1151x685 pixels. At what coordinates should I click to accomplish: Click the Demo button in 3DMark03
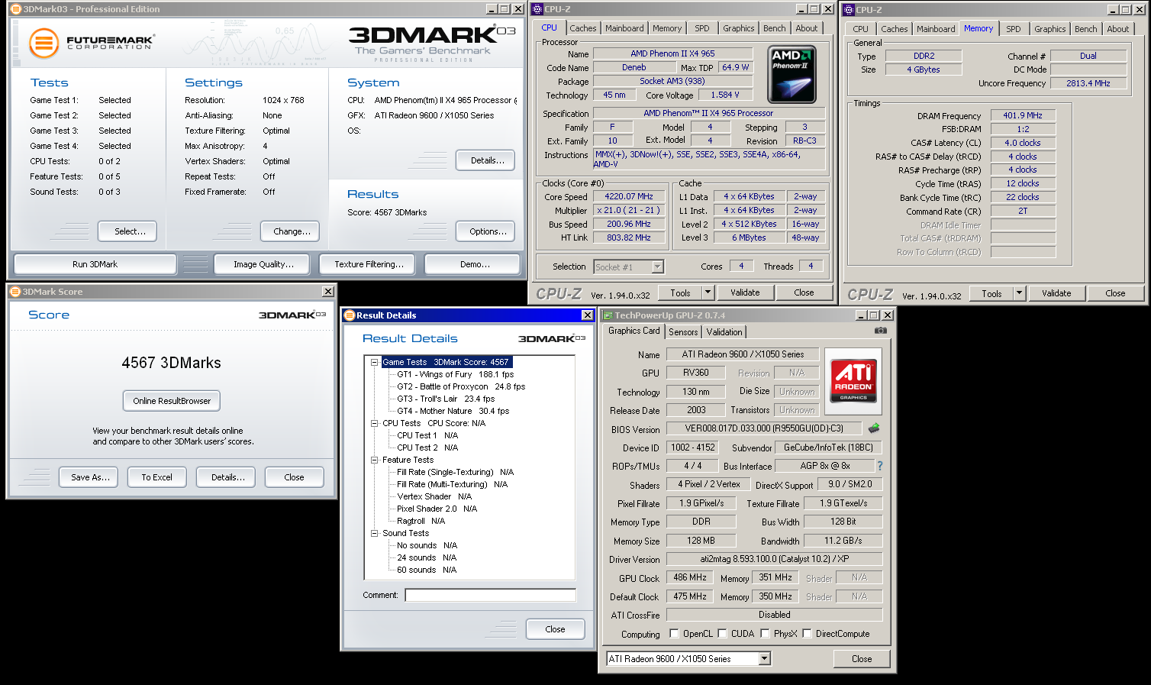click(473, 264)
